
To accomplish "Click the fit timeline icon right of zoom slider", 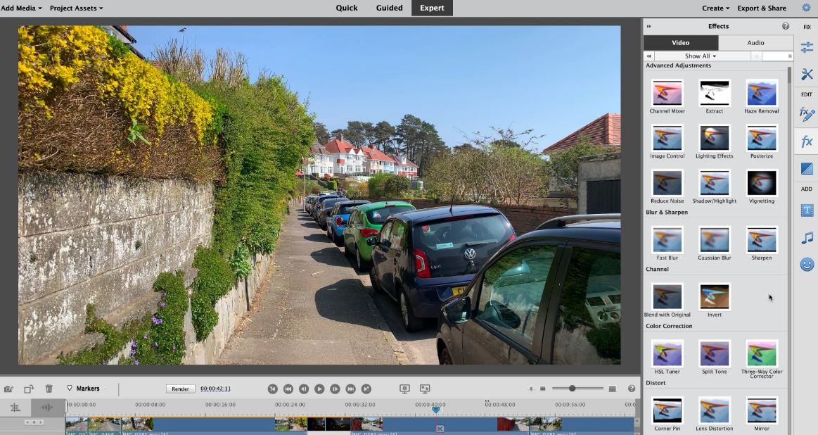I will click(x=613, y=389).
